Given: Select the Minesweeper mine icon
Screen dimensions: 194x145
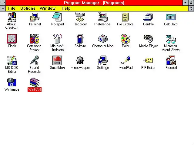Looking at the screenshot, I should click(80, 60).
